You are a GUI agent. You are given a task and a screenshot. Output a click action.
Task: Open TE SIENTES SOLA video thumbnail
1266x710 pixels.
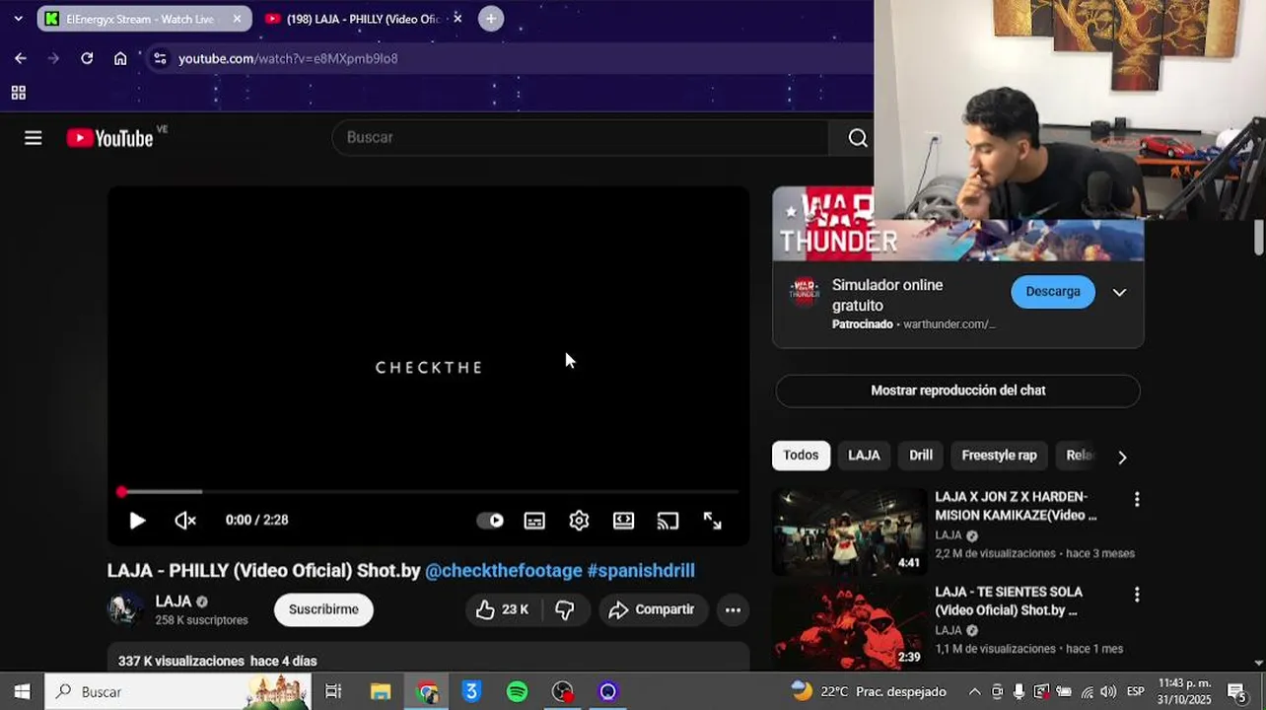pos(850,627)
